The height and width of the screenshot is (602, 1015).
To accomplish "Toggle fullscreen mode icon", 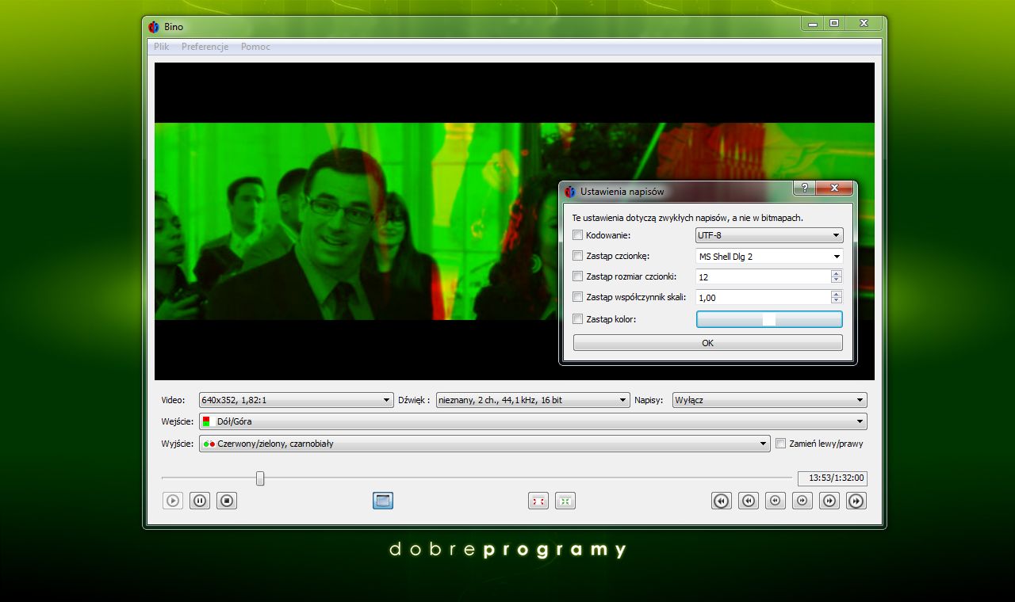I will (x=383, y=501).
